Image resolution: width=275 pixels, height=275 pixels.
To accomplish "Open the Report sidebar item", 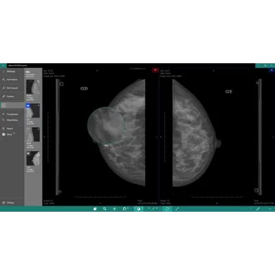I will point(12,129).
